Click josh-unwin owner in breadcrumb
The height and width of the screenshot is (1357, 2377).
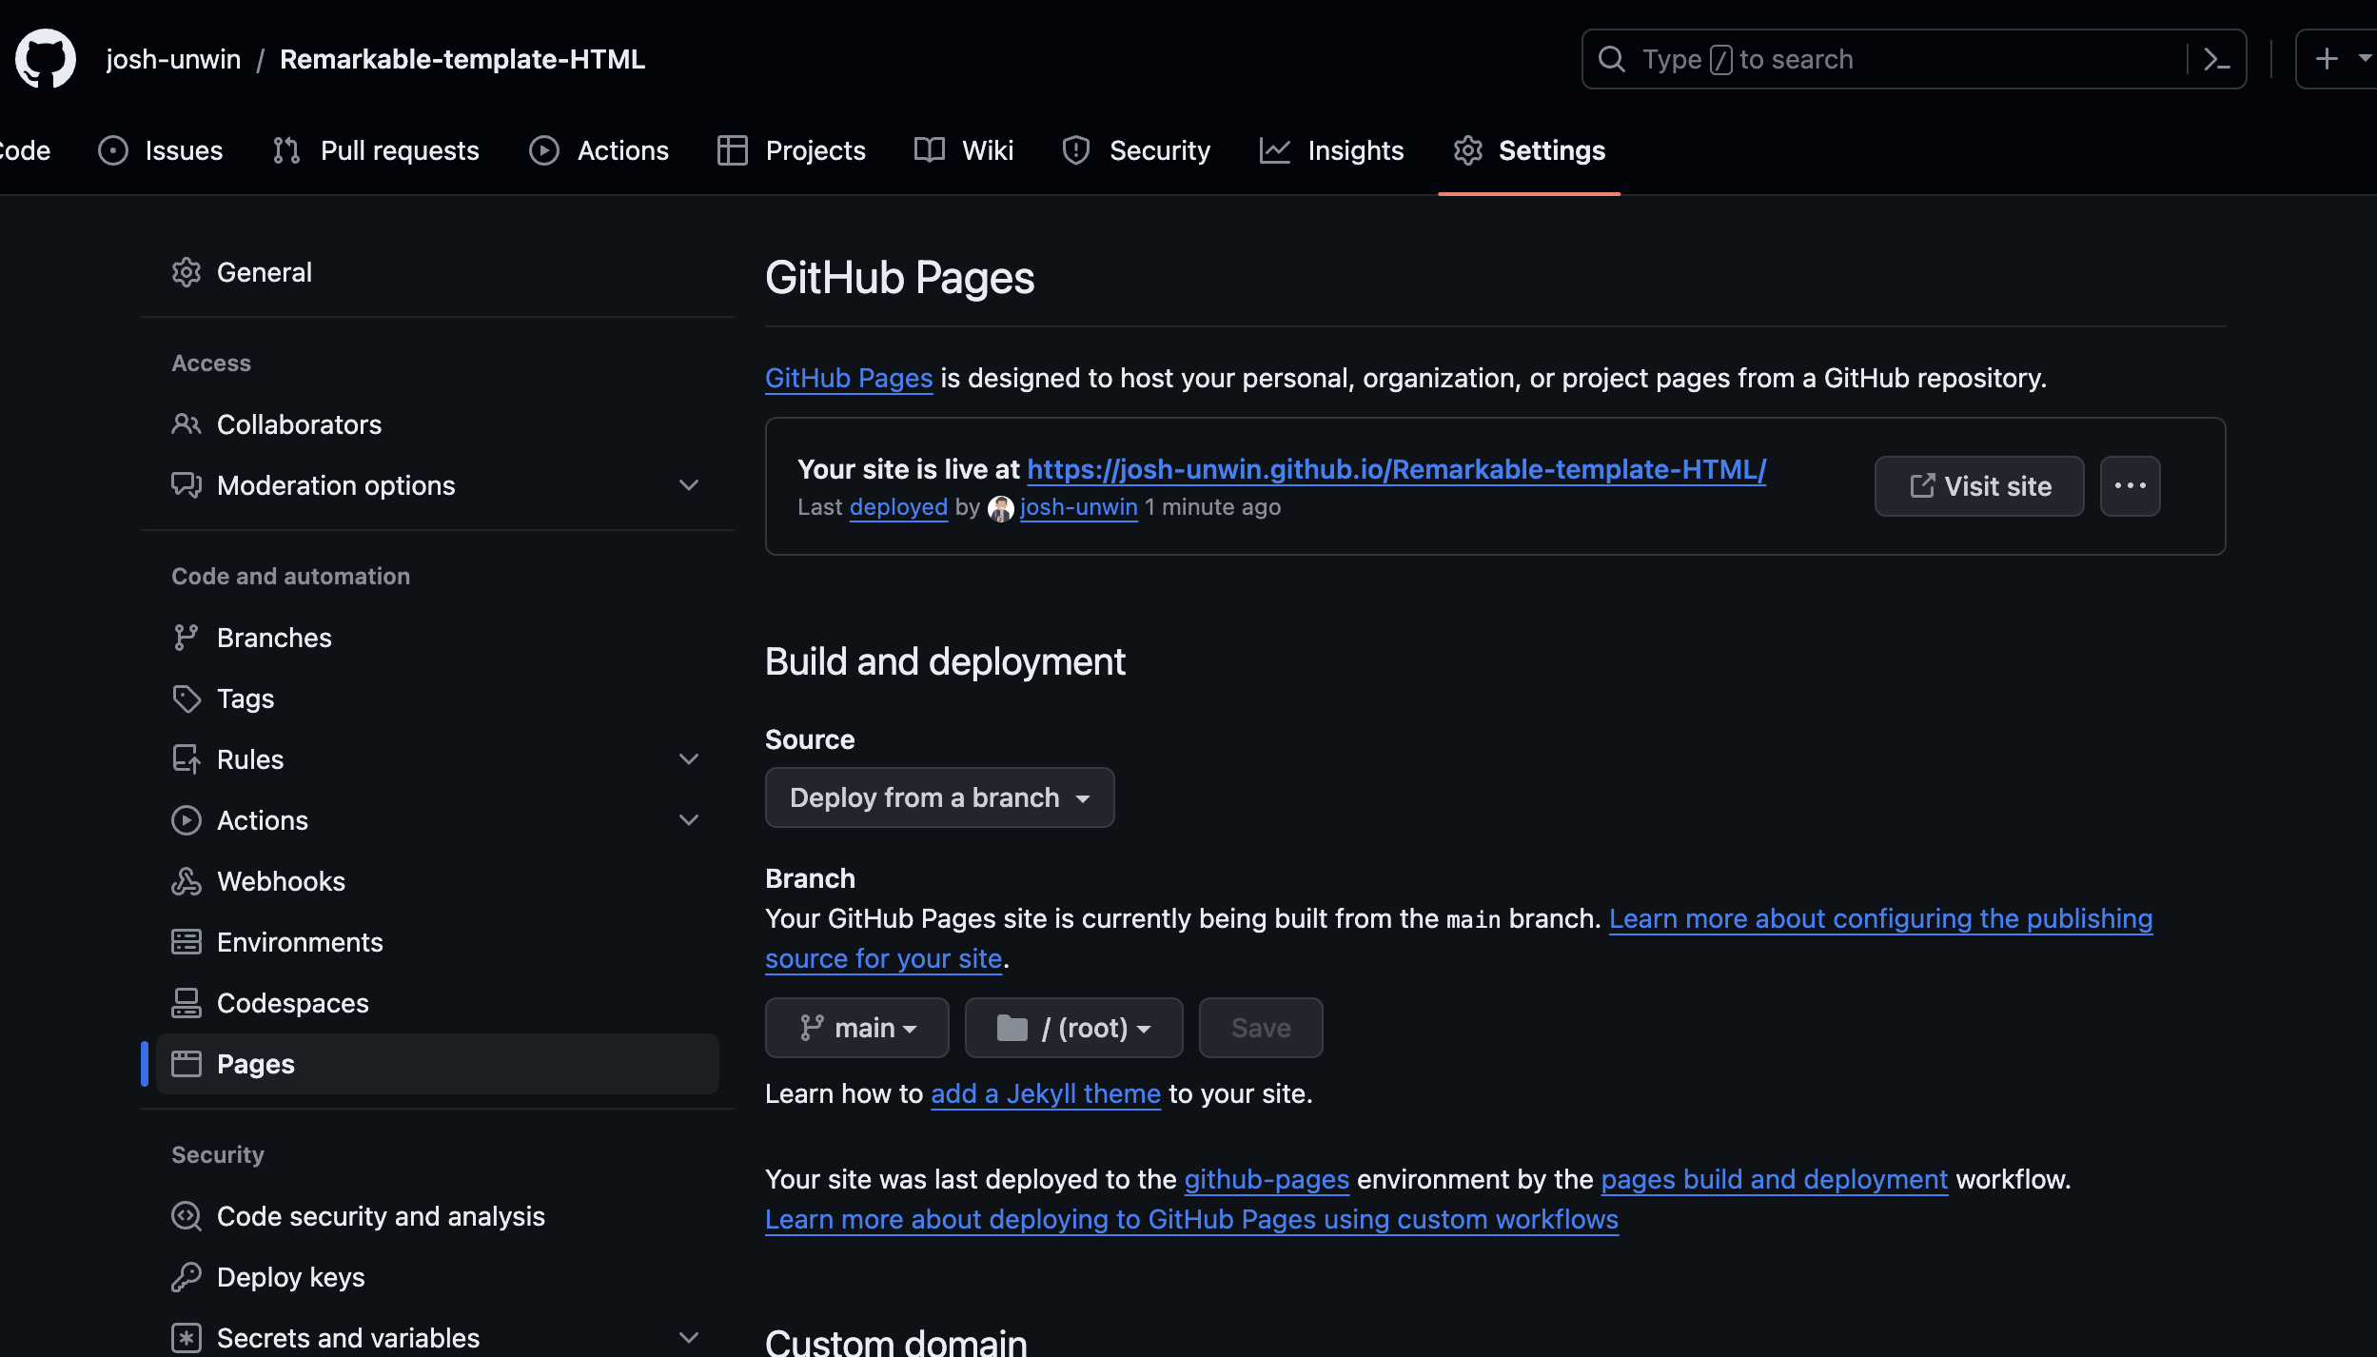[x=173, y=59]
